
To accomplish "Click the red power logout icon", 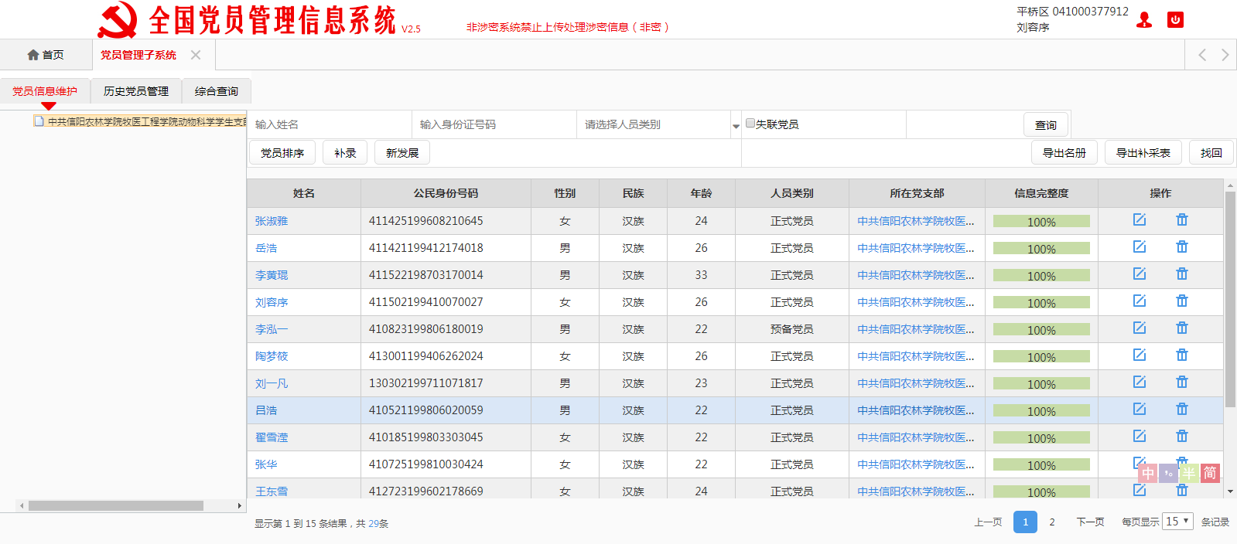I will click(1175, 20).
